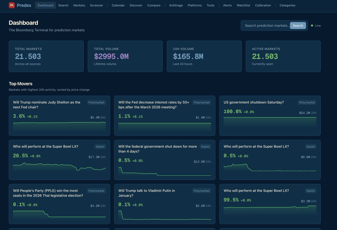Screen dimensions: 337x230
Task: Click Polymarket badge on shutdown Saturday card
Action: (307, 103)
